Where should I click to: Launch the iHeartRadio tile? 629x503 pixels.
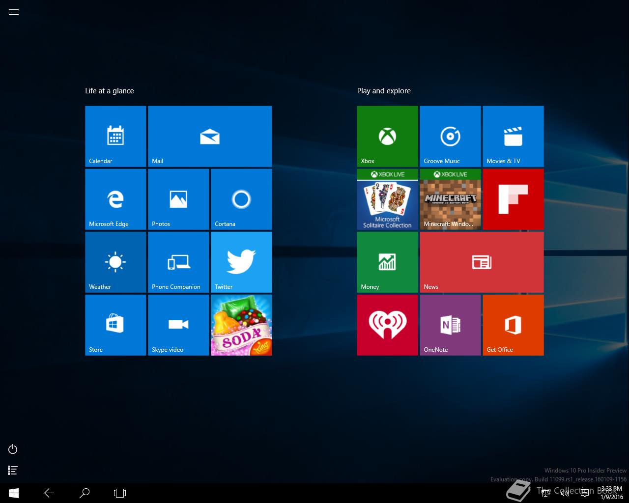pyautogui.click(x=388, y=325)
